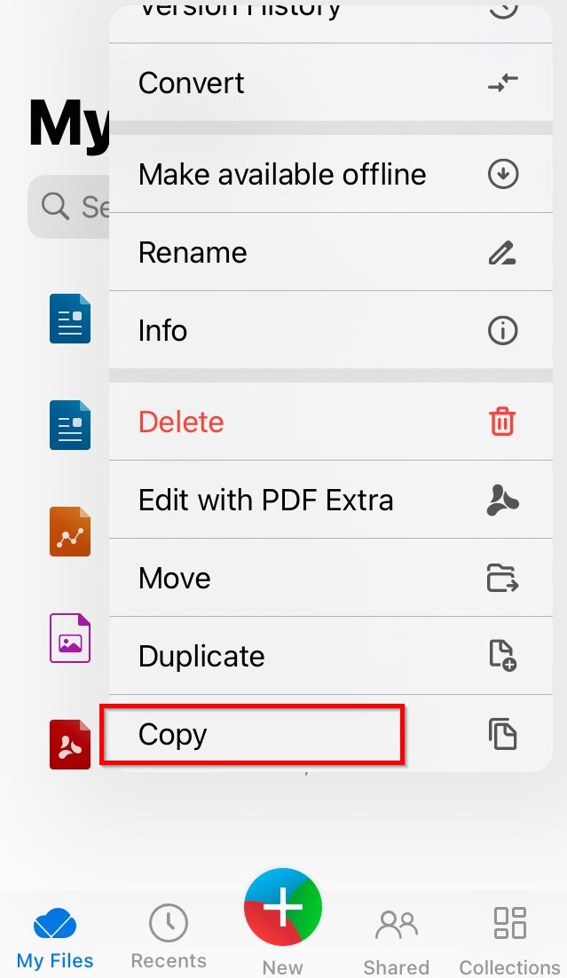567x978 pixels.
Task: Tap the info circle icon
Action: click(503, 330)
